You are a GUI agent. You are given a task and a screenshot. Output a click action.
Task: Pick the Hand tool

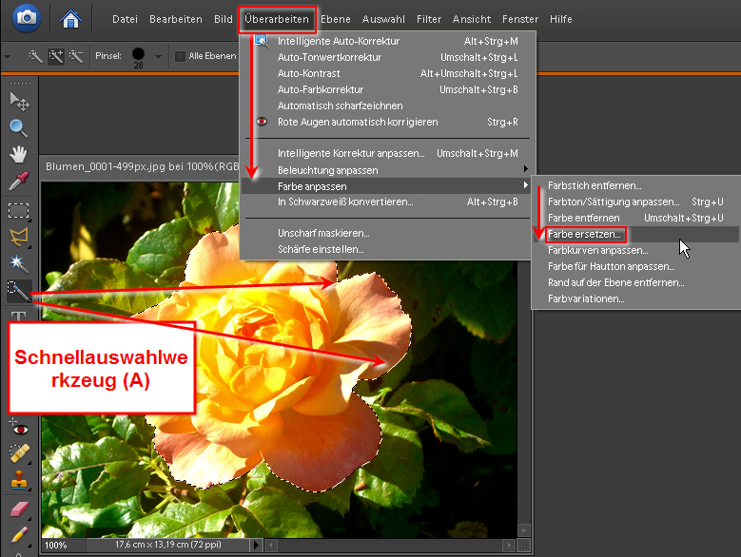pyautogui.click(x=18, y=155)
